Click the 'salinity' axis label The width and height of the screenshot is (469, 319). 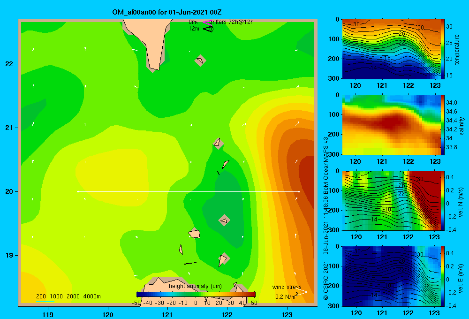point(461,126)
